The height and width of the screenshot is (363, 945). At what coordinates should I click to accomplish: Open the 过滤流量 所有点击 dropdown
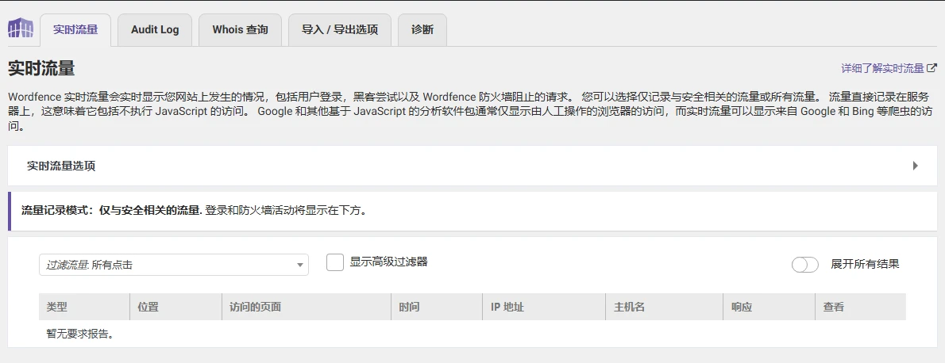(x=174, y=264)
